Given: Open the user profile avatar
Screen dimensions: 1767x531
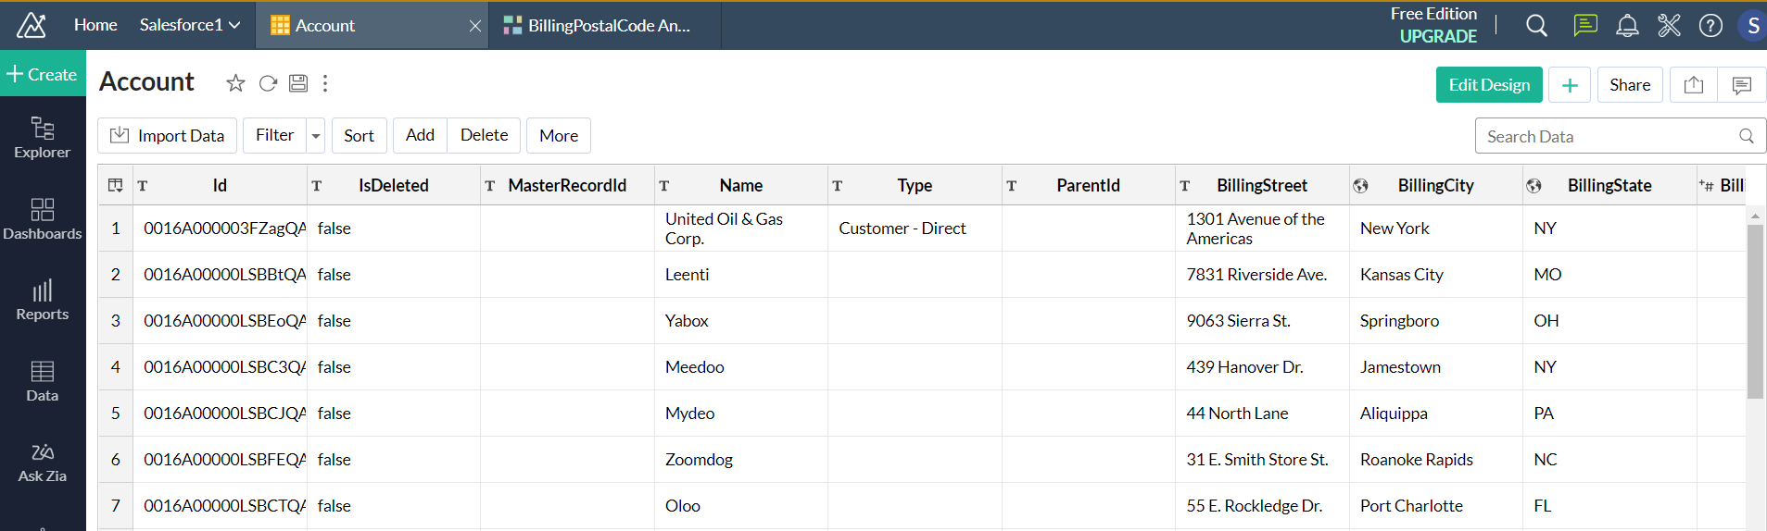Looking at the screenshot, I should click(x=1752, y=26).
